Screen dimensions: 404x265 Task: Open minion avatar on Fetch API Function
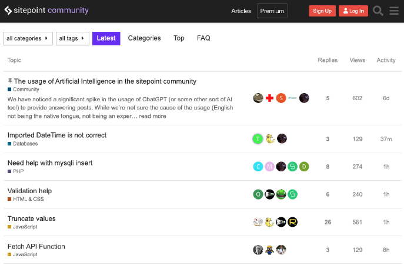pyautogui.click(x=269, y=250)
